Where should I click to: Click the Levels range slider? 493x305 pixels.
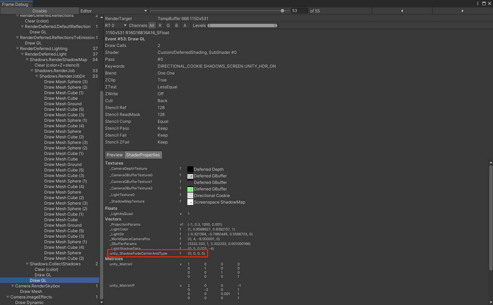[x=242, y=26]
